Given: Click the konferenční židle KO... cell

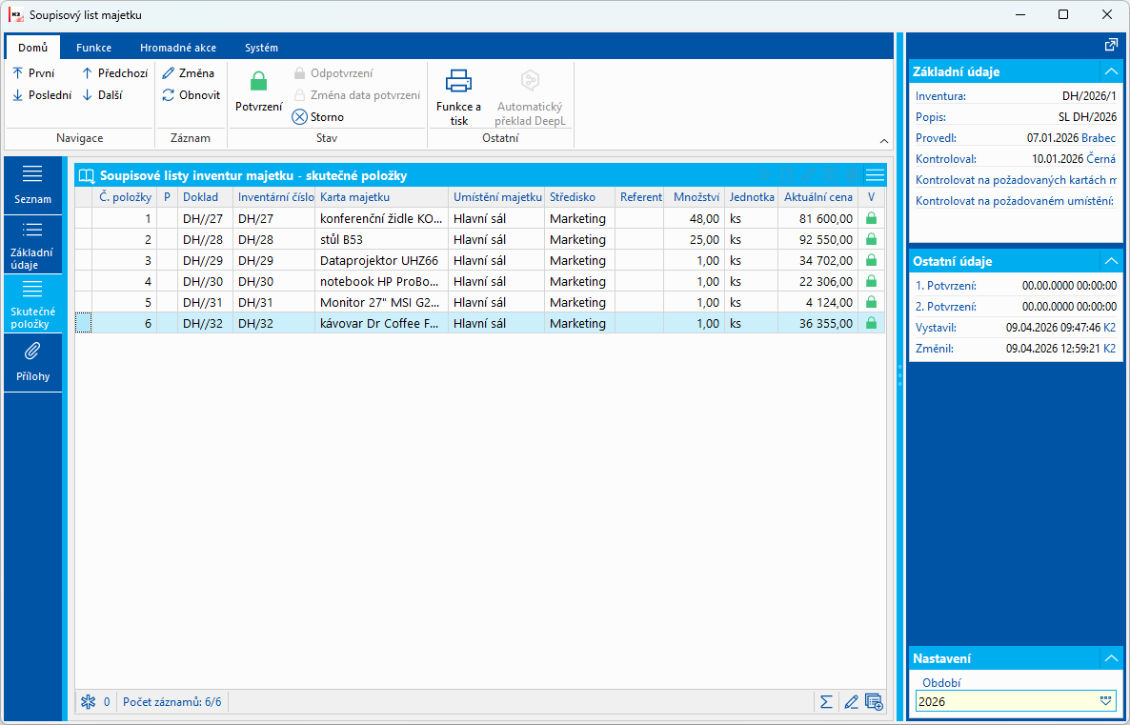Looking at the screenshot, I should pyautogui.click(x=381, y=217).
